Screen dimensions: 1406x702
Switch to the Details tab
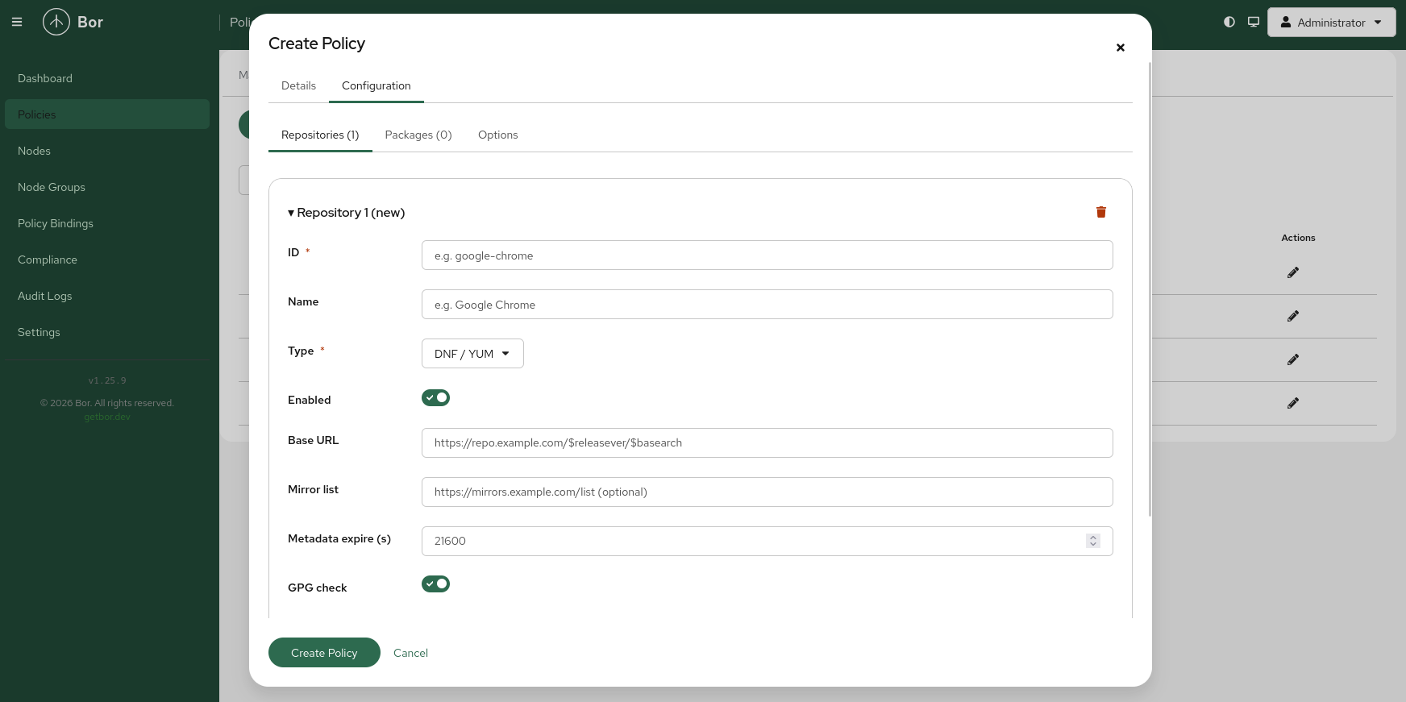(298, 85)
